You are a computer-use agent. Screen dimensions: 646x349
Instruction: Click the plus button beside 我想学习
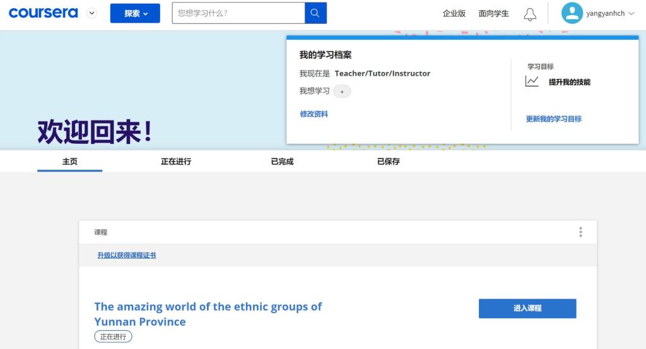pos(342,92)
